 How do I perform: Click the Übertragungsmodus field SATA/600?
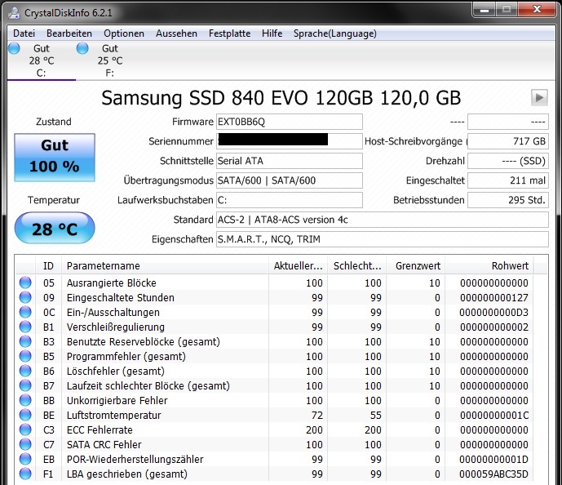point(290,180)
